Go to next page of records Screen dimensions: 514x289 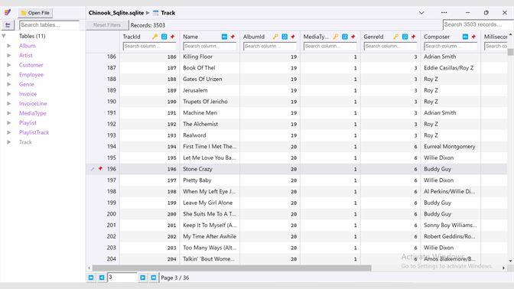click(x=142, y=278)
